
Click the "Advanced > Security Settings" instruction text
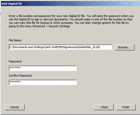[x=52, y=26]
